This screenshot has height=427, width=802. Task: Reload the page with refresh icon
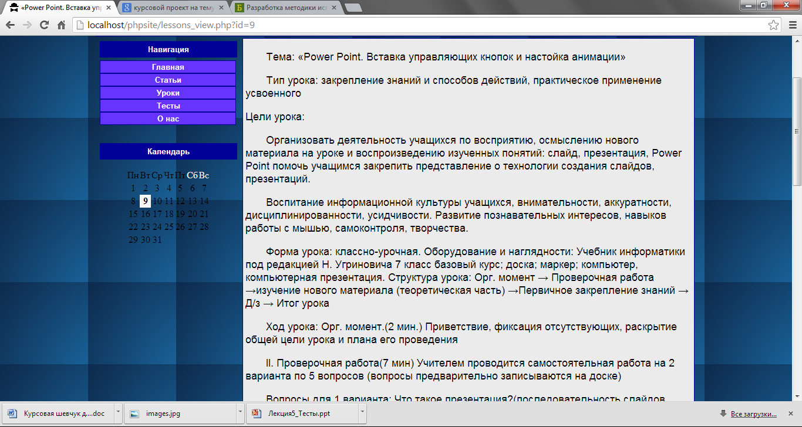[x=44, y=25]
